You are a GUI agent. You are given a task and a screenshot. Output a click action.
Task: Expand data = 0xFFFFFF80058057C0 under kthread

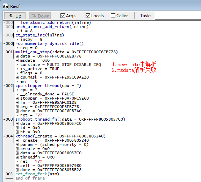click(x=17, y=153)
